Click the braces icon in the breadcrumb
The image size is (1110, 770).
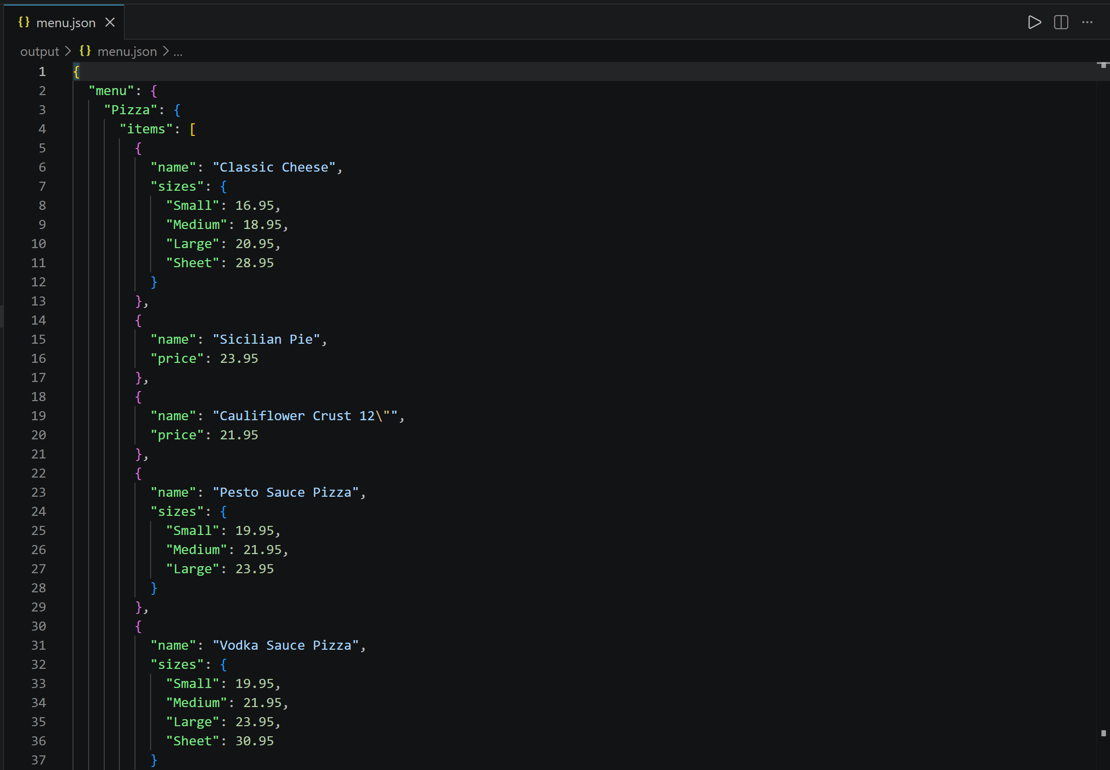point(85,51)
